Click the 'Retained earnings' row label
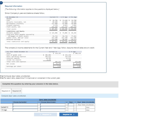Screen dimensions: 147x119 pyautogui.click(x=13, y=39)
